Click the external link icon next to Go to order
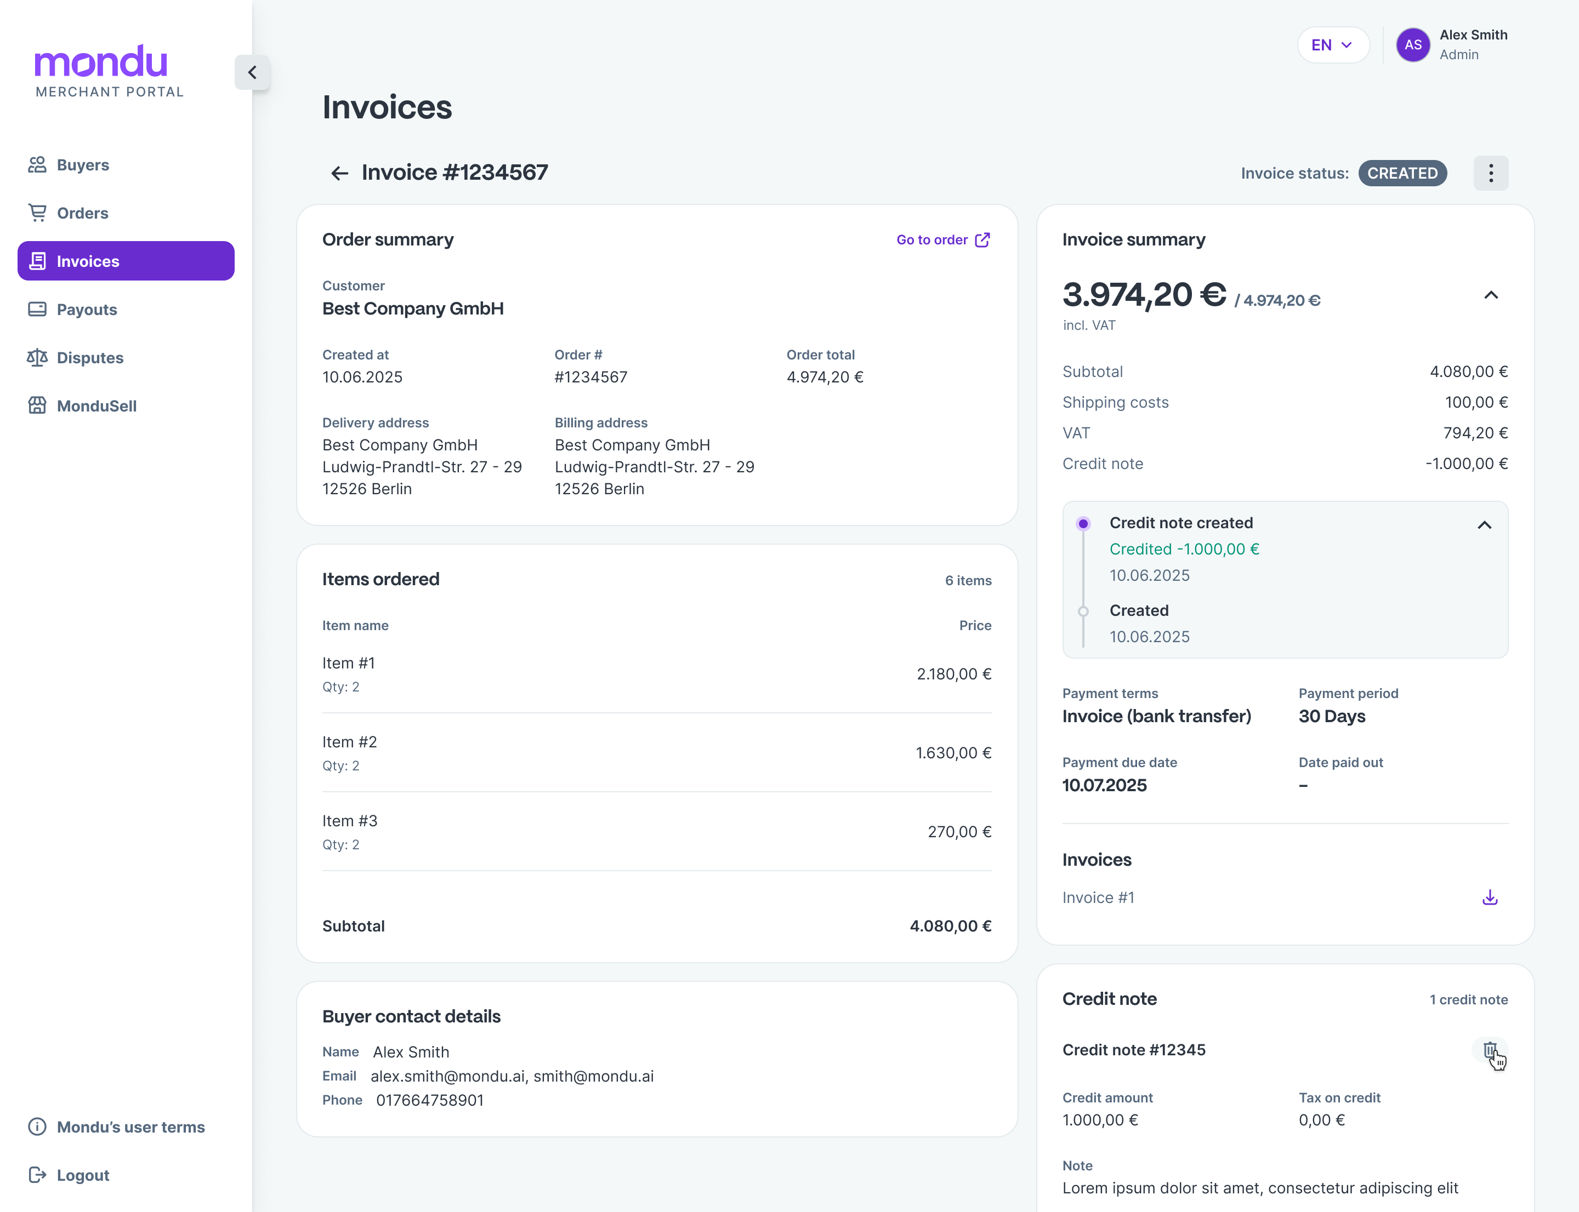This screenshot has width=1579, height=1212. (982, 239)
